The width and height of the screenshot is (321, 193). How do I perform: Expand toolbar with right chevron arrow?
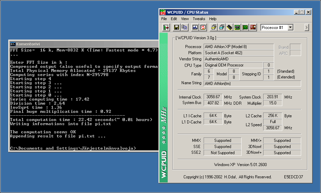[306, 27]
